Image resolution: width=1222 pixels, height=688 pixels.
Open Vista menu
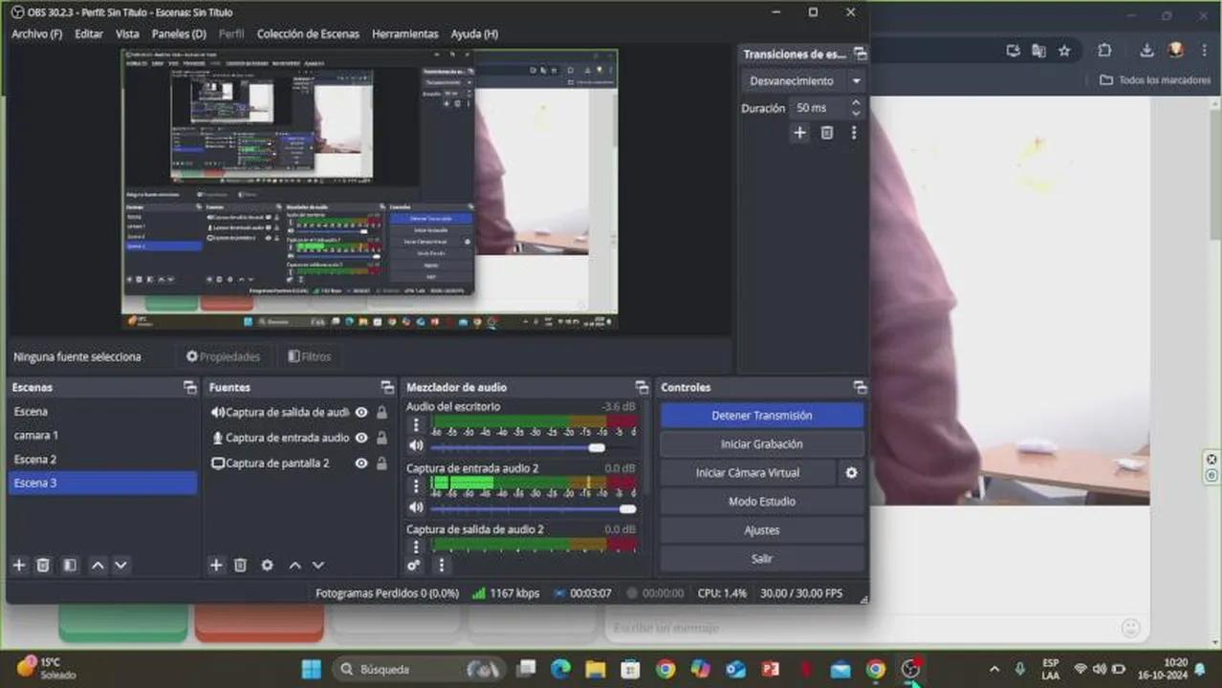pyautogui.click(x=127, y=33)
